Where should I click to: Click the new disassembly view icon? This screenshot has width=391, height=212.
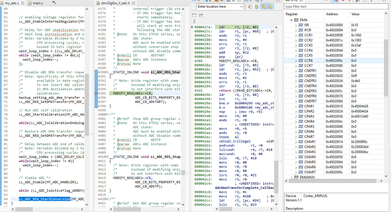point(194,15)
